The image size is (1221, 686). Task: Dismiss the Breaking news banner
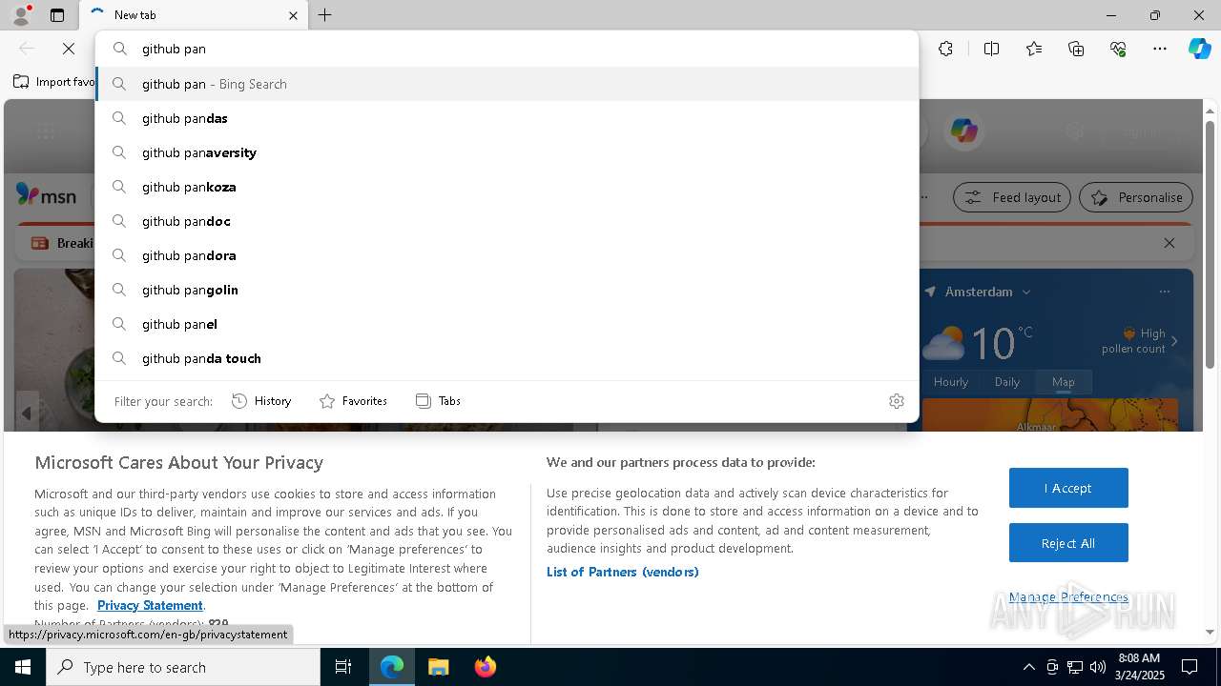[x=1169, y=243]
